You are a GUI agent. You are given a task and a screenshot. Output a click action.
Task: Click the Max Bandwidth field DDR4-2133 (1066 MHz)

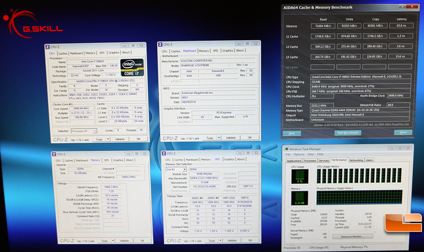[205, 178]
